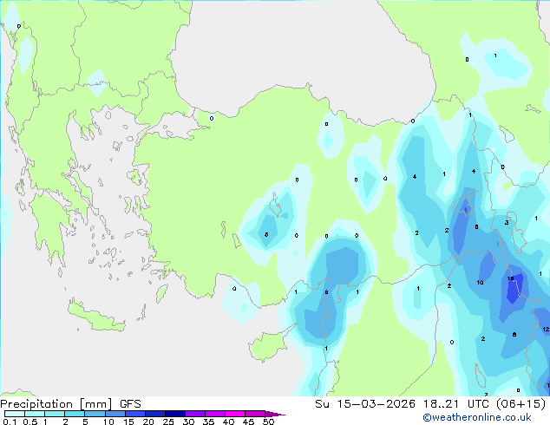Viewport: 550px width, 425px height.
Task: Click the '(06+15)' forecast run label
Action: (x=521, y=404)
